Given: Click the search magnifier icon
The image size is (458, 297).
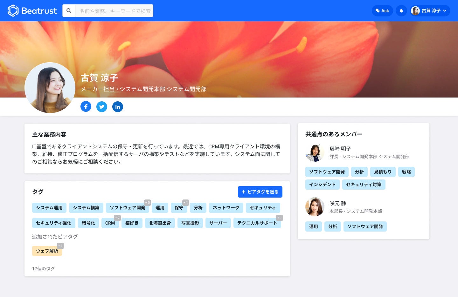Looking at the screenshot, I should point(69,11).
